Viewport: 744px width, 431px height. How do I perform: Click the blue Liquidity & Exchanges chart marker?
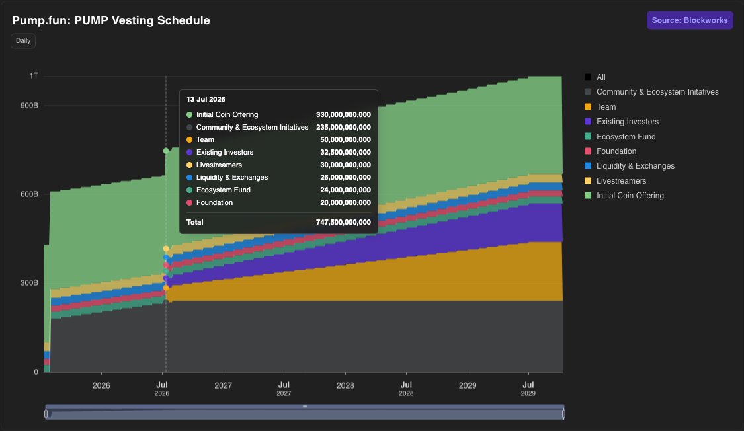[166, 257]
